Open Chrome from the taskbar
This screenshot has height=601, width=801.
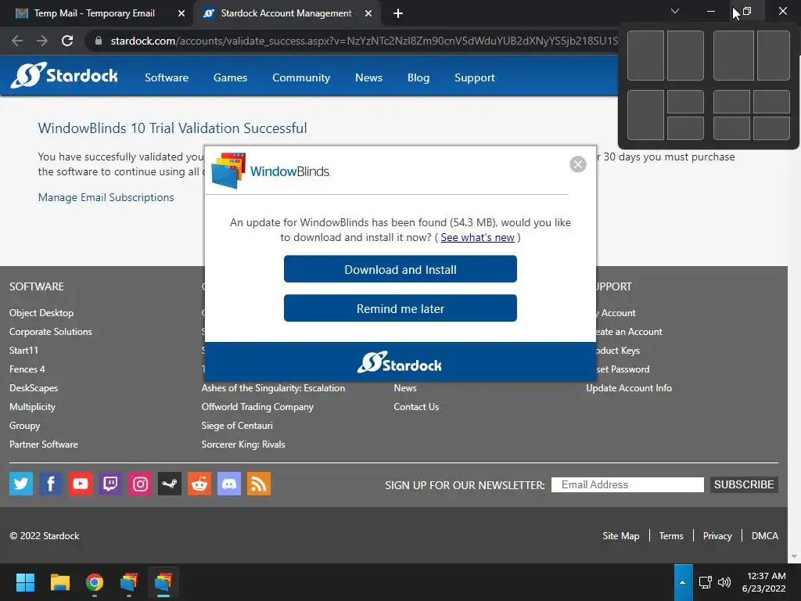[95, 582]
